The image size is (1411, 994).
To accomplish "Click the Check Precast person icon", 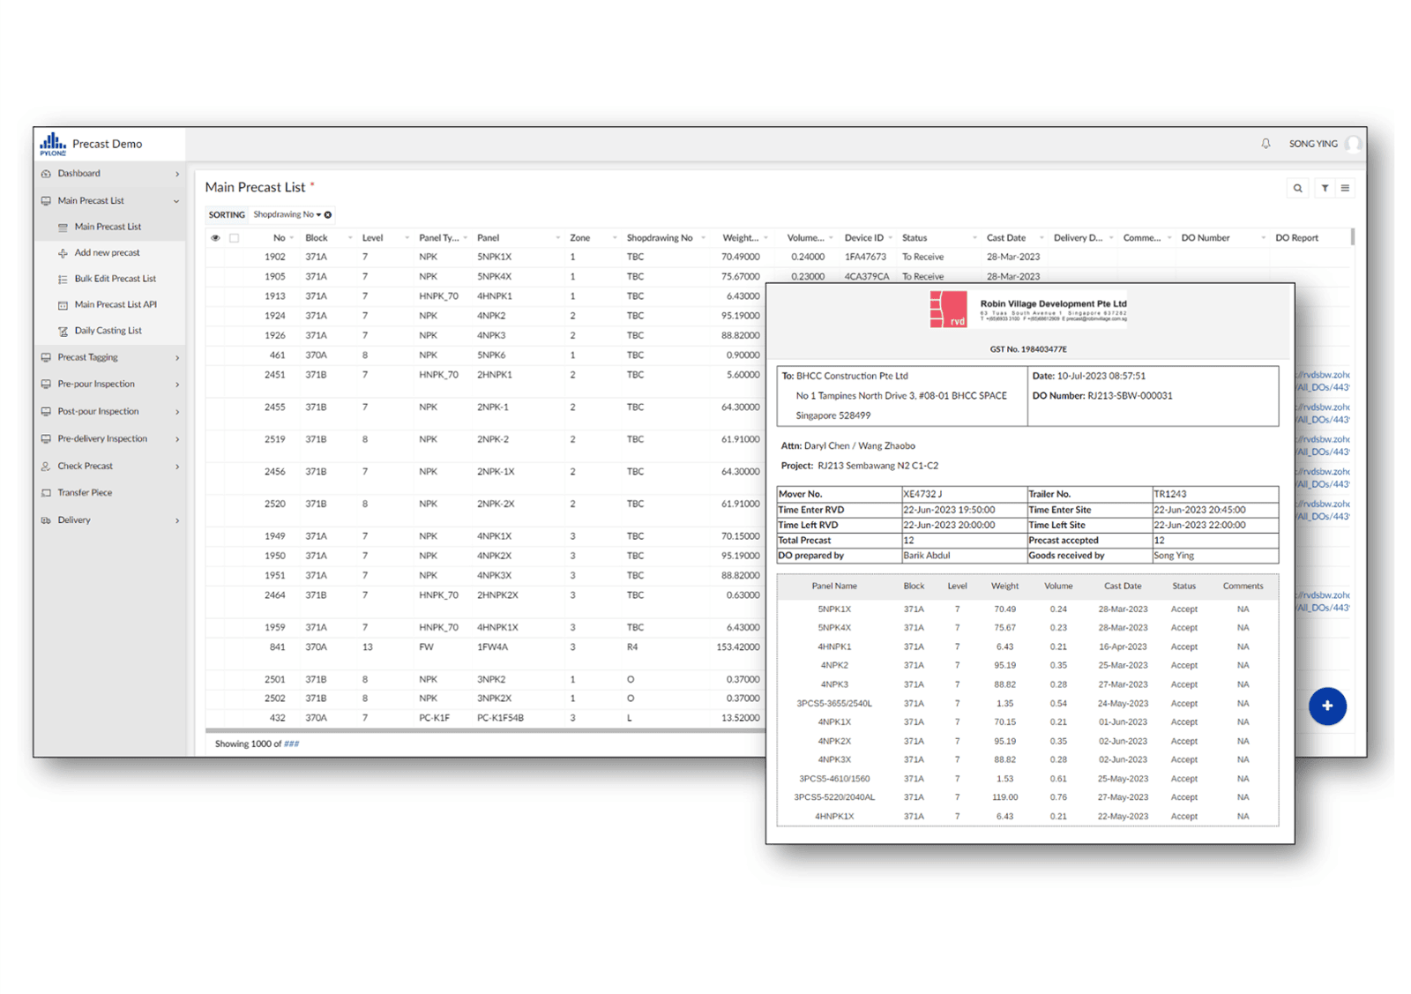I will (x=46, y=466).
